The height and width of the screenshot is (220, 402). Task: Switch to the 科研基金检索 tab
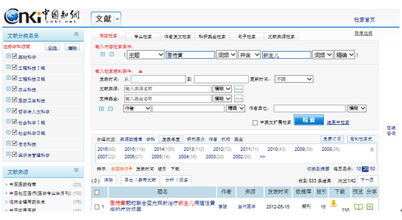212,37
